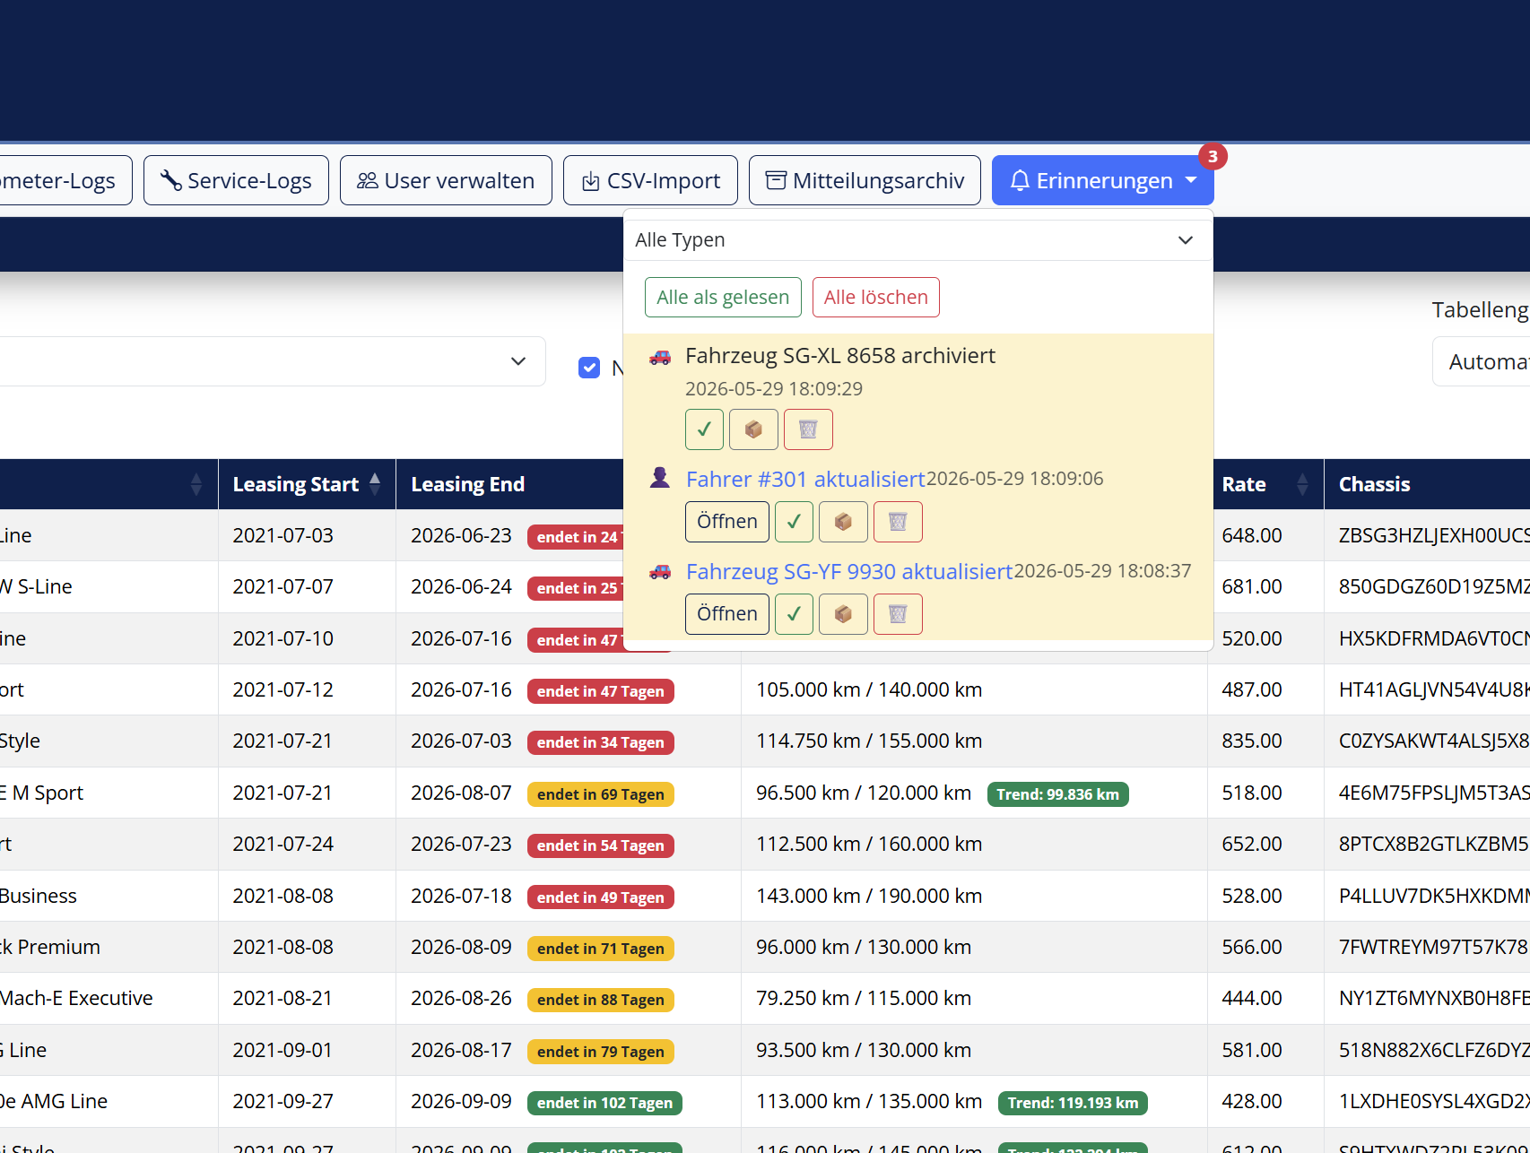Click 'Alle als gelesen'
This screenshot has height=1153, width=1530.
click(x=723, y=297)
